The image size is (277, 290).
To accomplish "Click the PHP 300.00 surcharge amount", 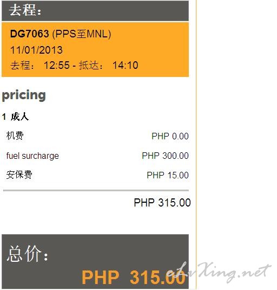I will coord(166,156).
